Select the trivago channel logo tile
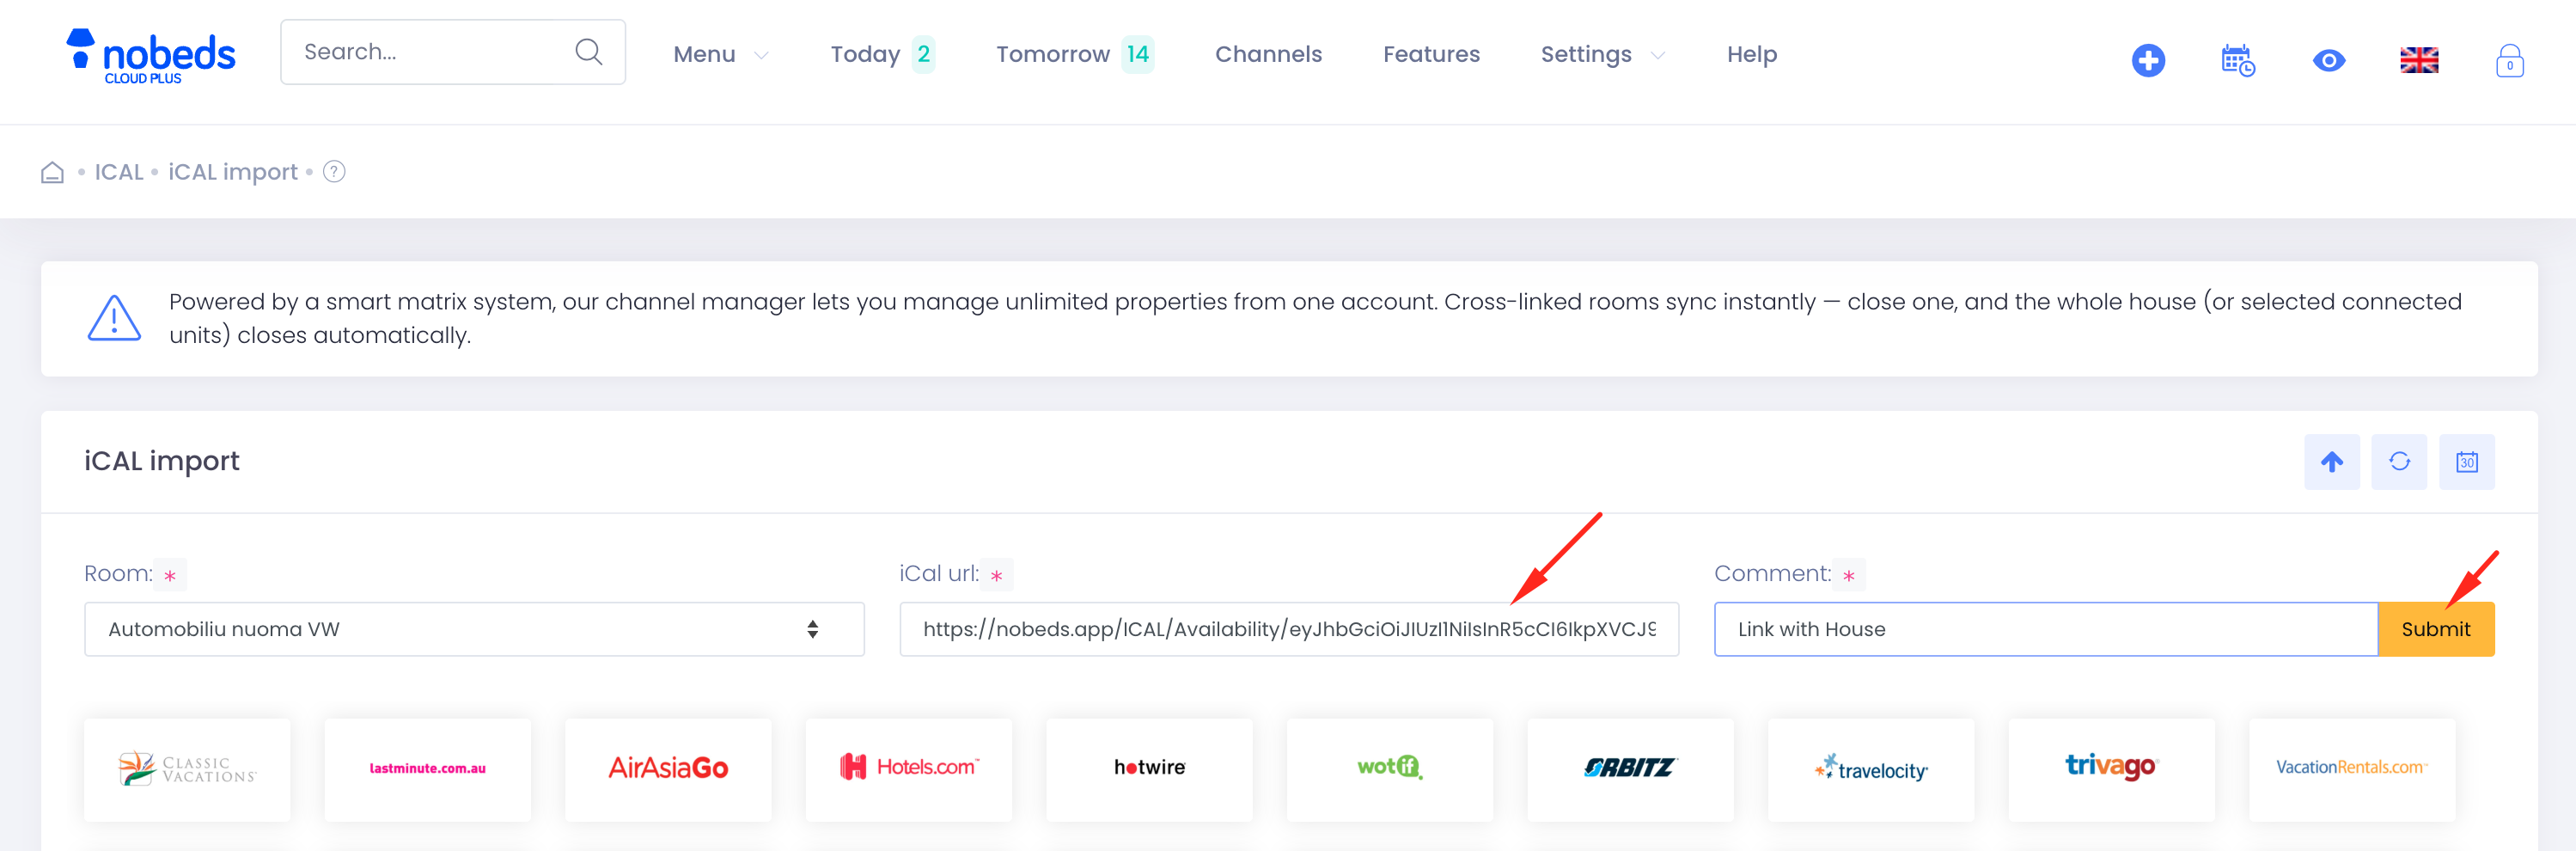The height and width of the screenshot is (851, 2576). click(2111, 768)
